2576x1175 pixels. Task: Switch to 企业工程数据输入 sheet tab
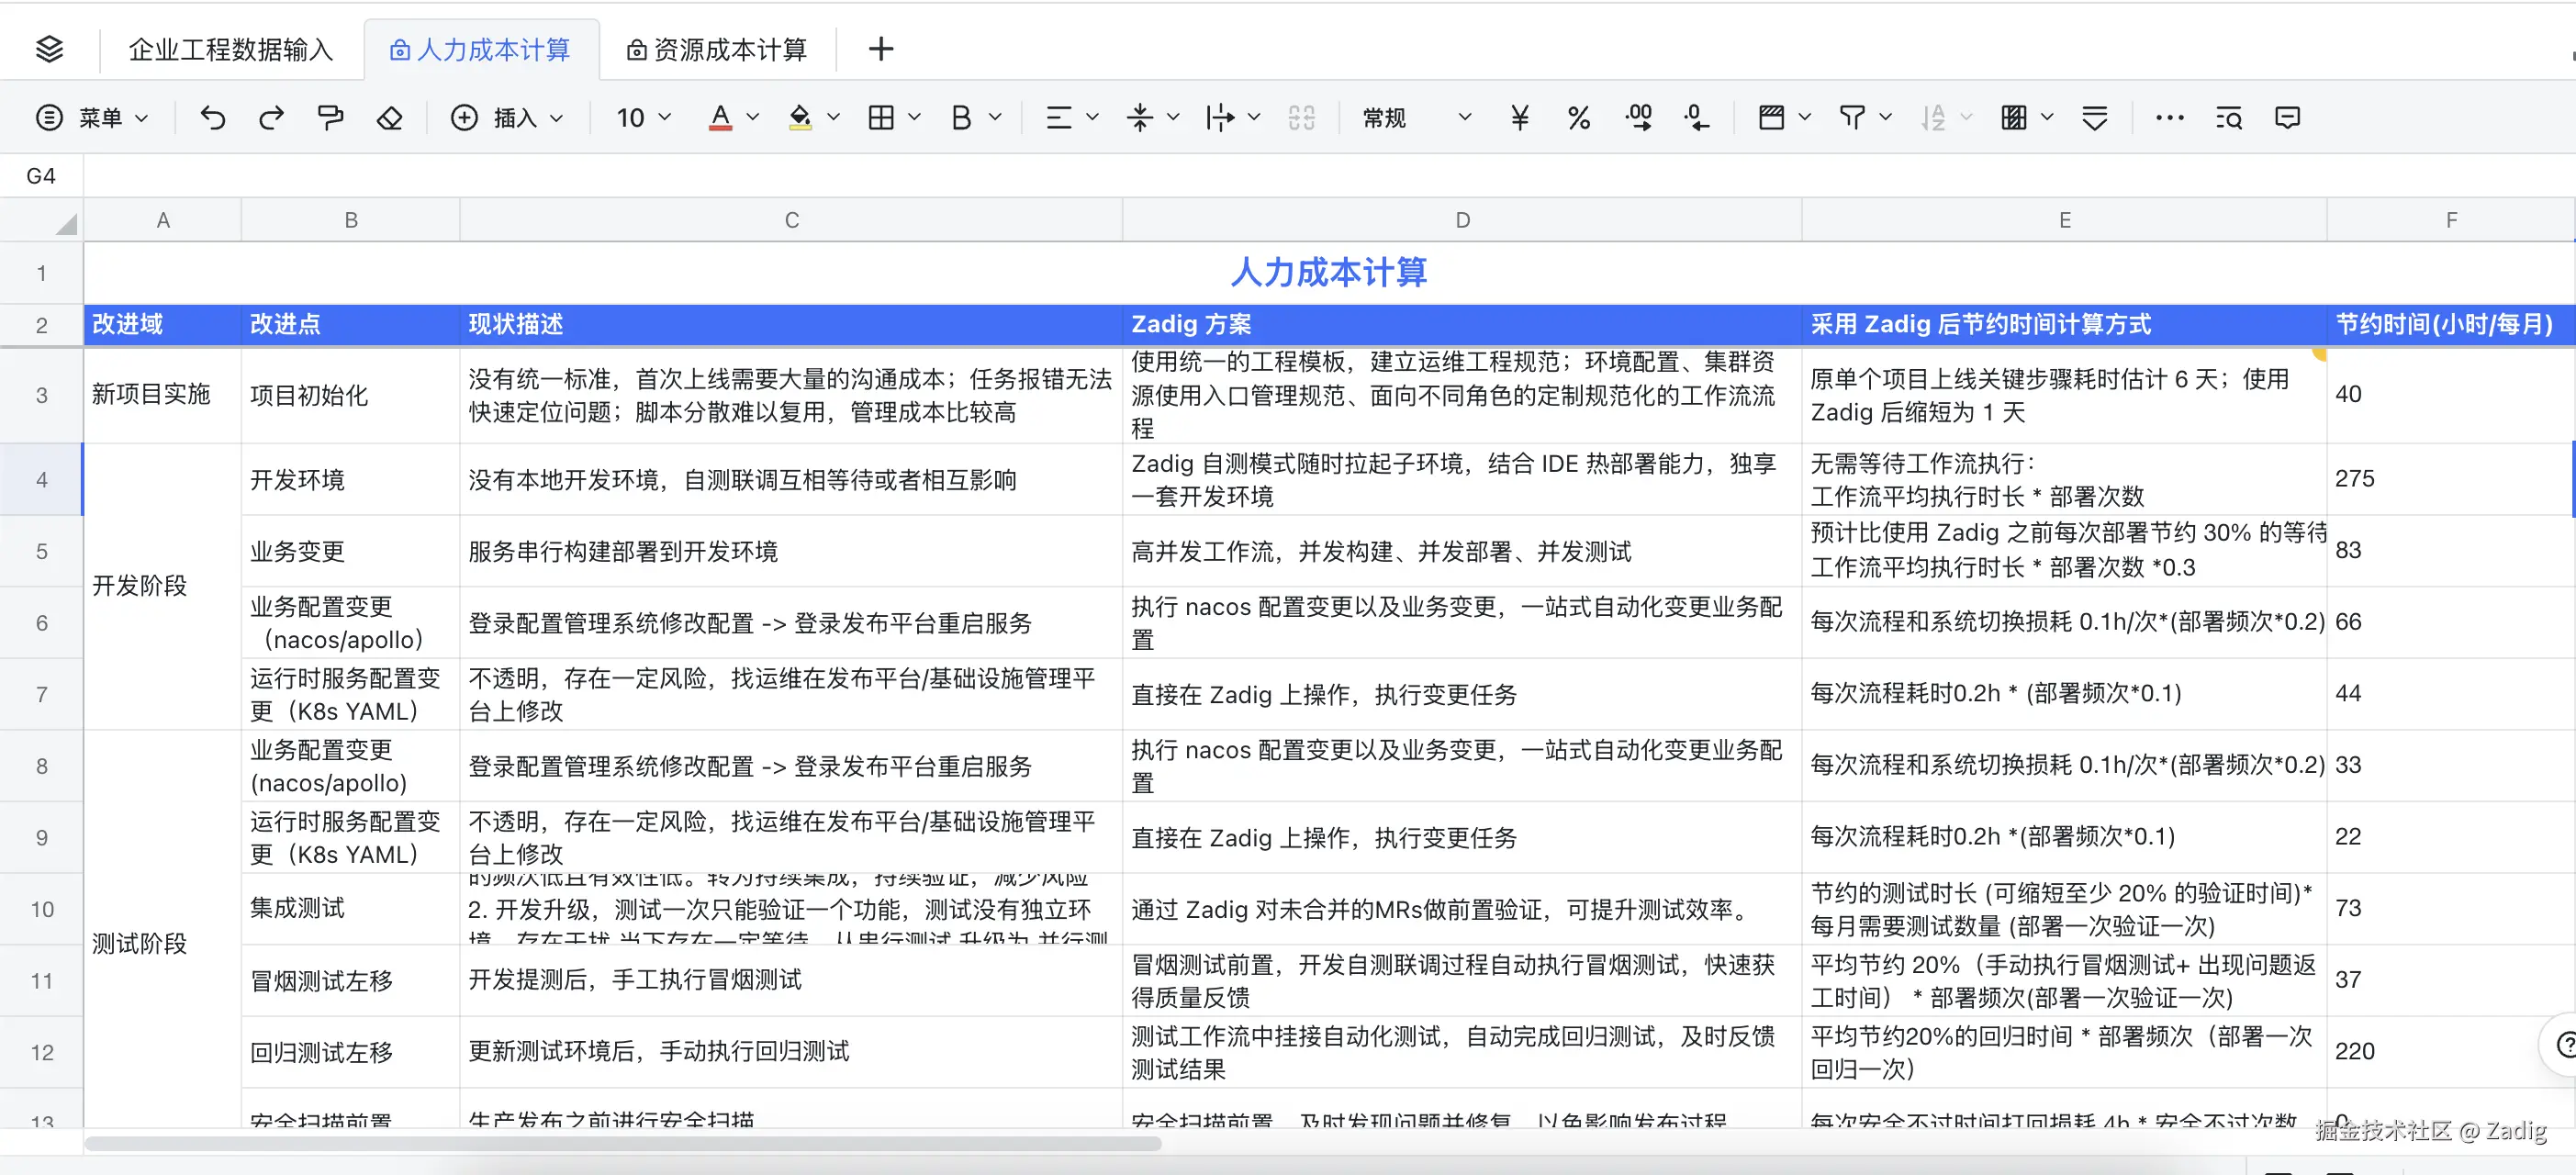(231, 49)
